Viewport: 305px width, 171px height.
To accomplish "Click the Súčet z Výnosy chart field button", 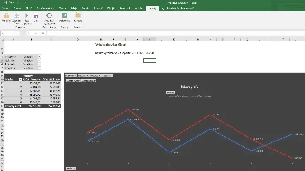I will coord(73,81).
